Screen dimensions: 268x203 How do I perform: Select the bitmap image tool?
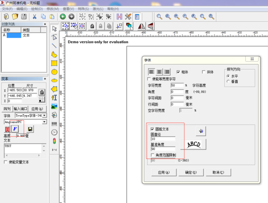coord(54,107)
